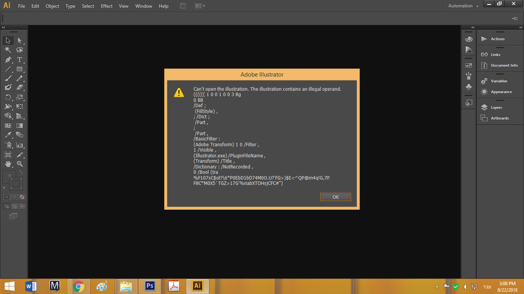Click the Windows Start button
Screen dimensions: 524x294
[x=9, y=286]
